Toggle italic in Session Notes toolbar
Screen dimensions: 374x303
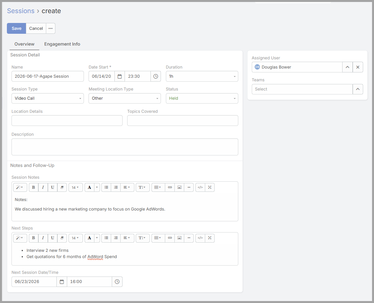click(43, 187)
